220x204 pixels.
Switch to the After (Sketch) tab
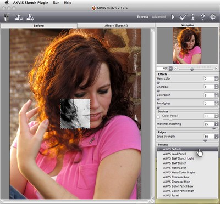(x=116, y=26)
